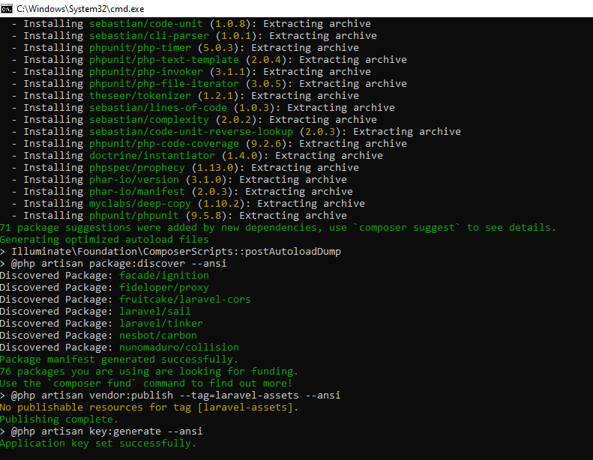Click the window title C:\Windows\System32\cmd.exe

coord(80,9)
